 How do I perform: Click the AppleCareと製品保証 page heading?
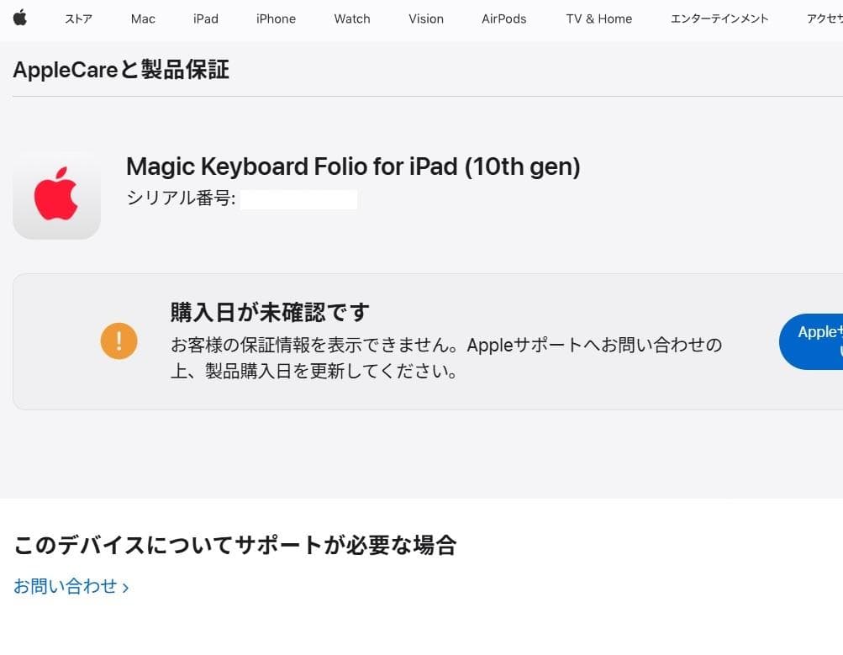coord(120,70)
